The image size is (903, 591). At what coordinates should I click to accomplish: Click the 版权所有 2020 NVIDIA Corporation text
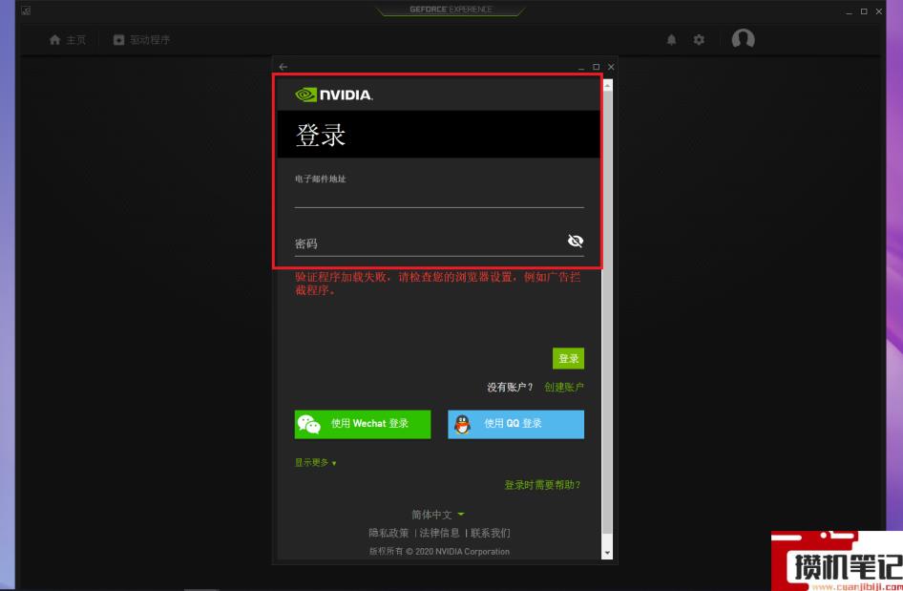pyautogui.click(x=439, y=551)
